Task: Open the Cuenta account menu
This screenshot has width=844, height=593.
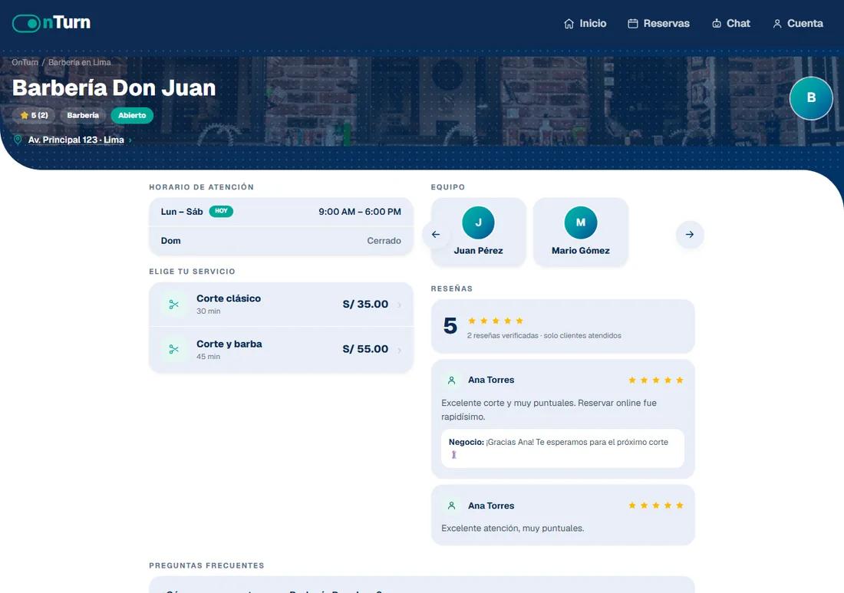Action: pos(798,24)
